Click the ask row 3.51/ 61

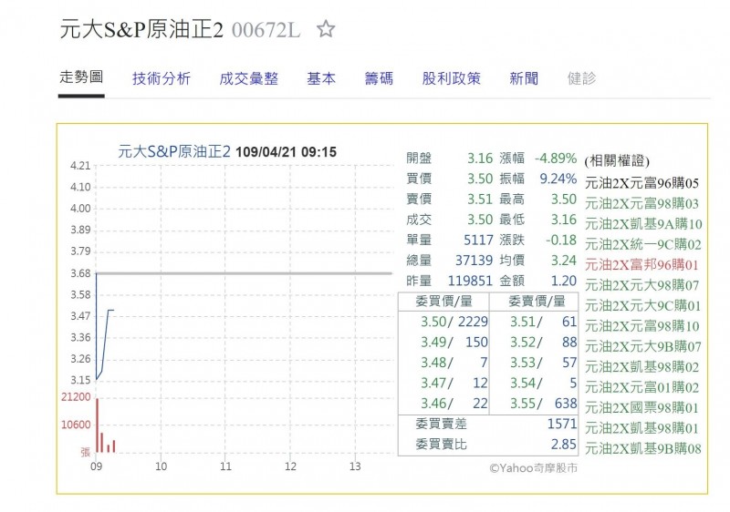(543, 322)
